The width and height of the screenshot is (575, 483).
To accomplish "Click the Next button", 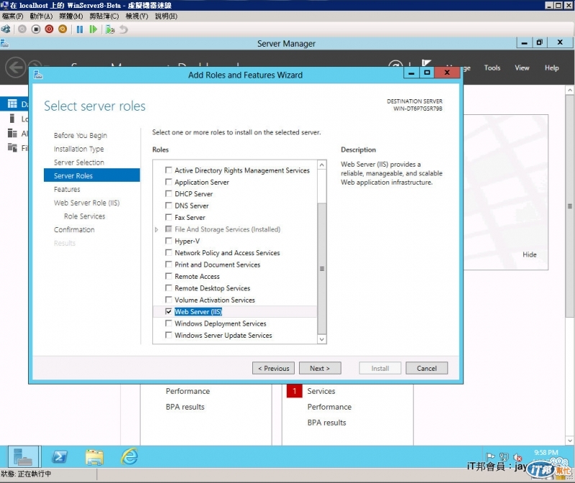I will click(320, 368).
